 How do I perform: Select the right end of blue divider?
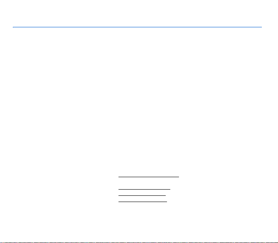coord(261,27)
